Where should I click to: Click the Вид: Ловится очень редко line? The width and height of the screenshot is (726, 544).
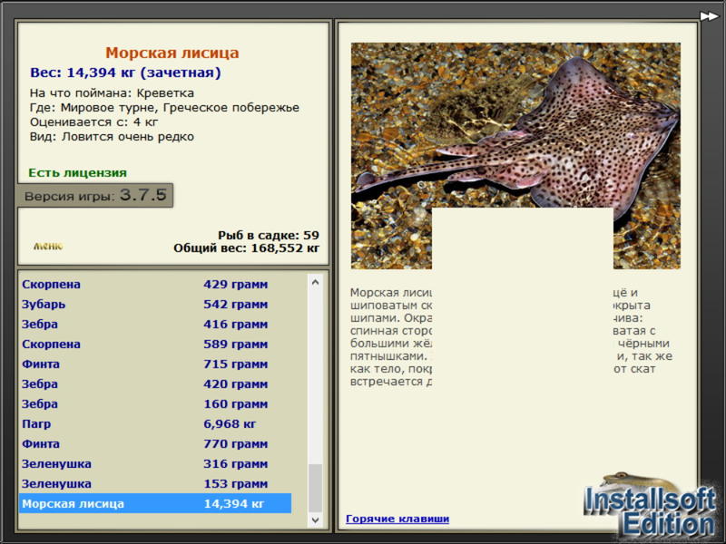point(112,137)
